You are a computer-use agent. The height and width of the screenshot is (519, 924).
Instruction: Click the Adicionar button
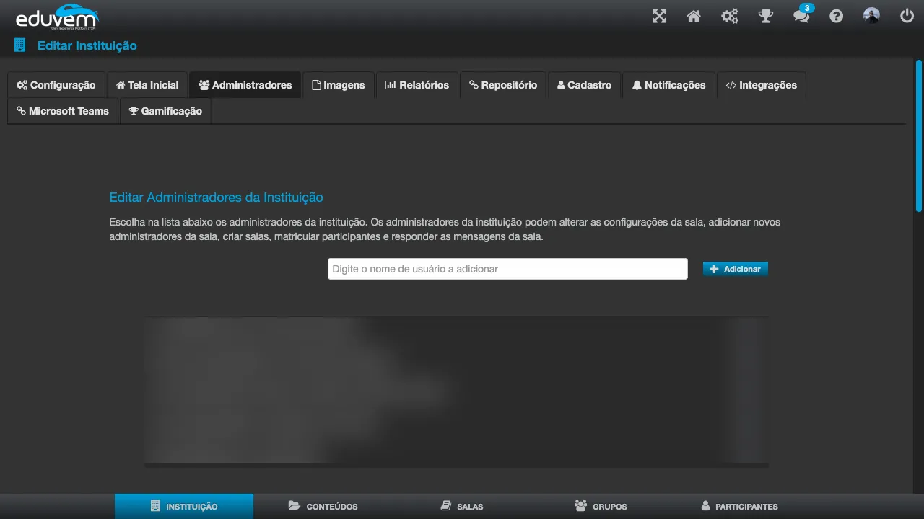point(736,269)
